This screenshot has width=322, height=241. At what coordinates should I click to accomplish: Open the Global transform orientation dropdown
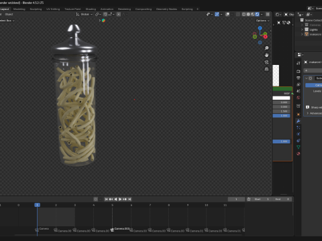[x=85, y=14]
